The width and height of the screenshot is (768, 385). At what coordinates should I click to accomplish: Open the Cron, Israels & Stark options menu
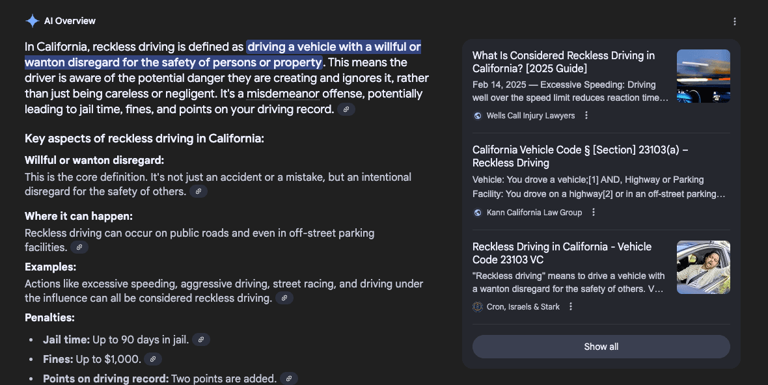point(571,307)
